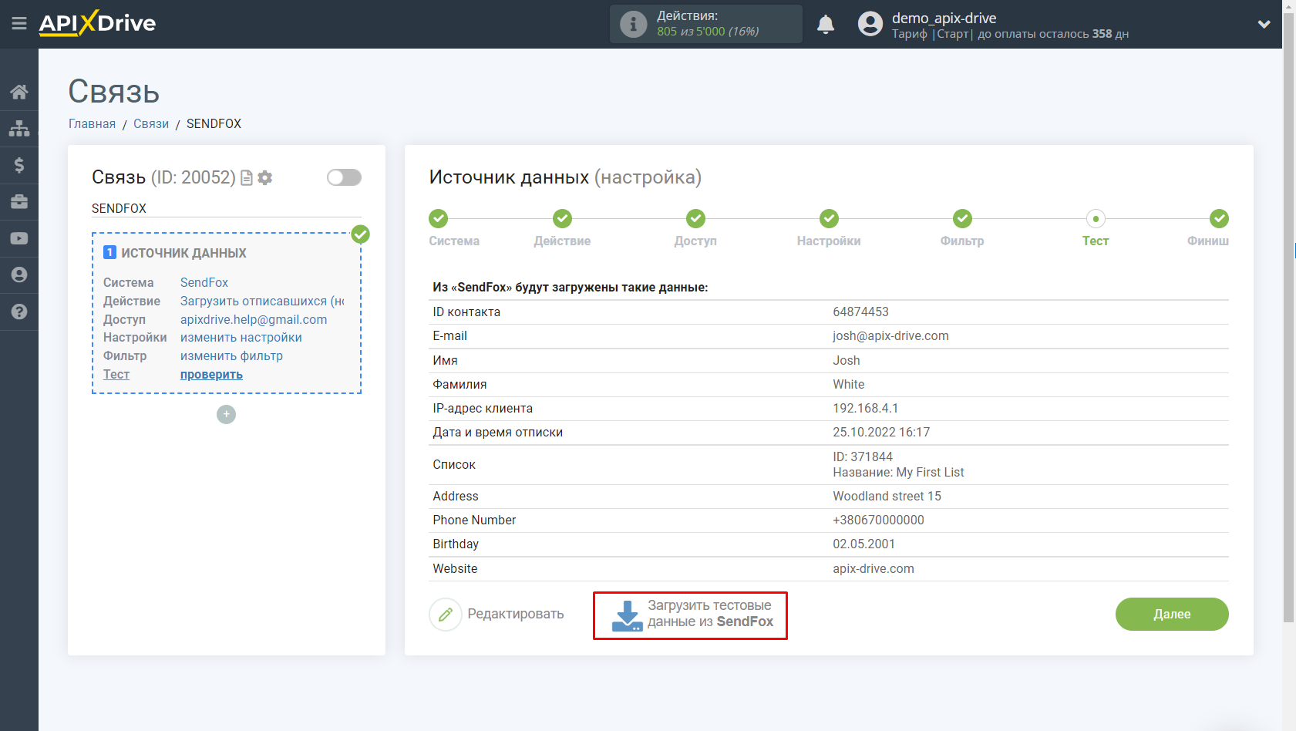Image resolution: width=1296 pixels, height=731 pixels.
Task: Click the green check on data source block
Action: [360, 234]
